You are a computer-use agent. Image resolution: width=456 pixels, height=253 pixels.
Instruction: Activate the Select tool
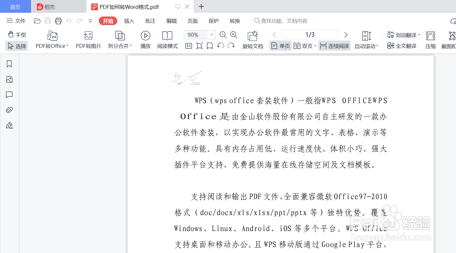click(17, 46)
